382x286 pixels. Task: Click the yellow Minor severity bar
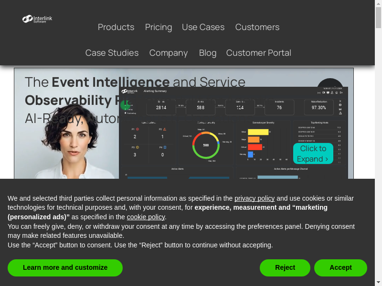258,132
